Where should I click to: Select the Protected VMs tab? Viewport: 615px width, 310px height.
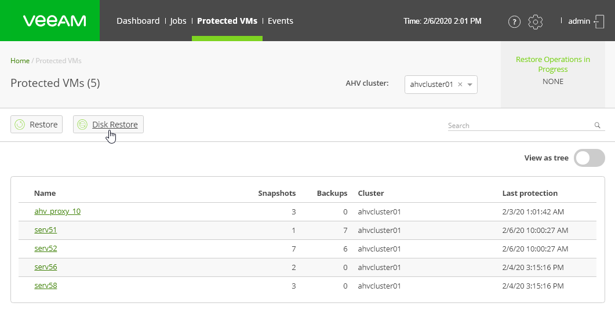(x=227, y=21)
